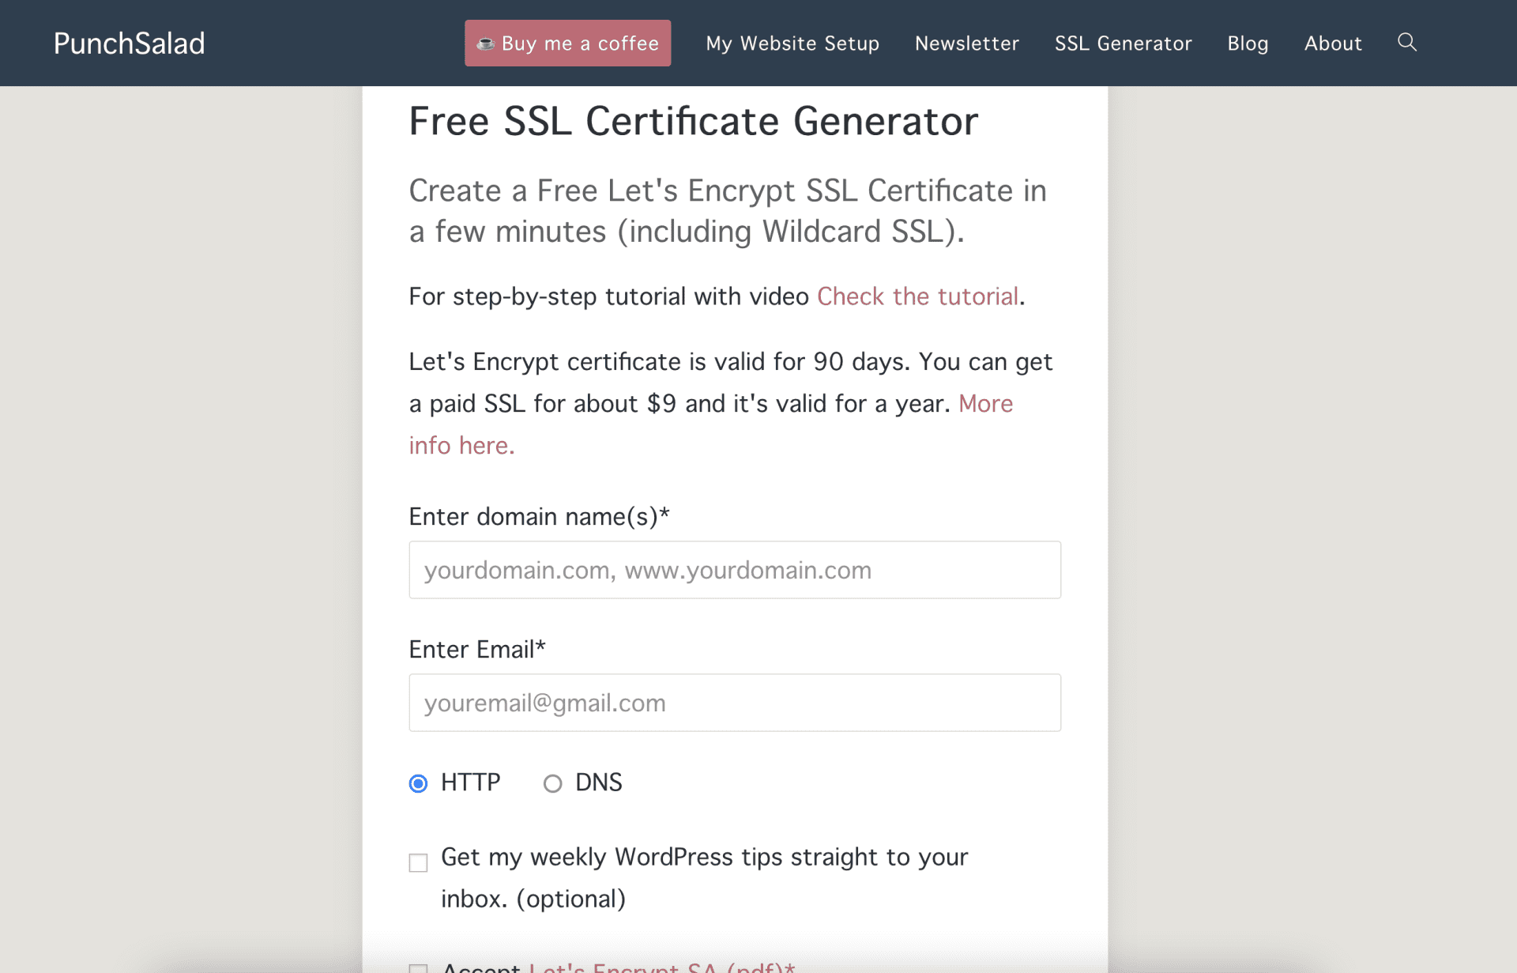Screen dimensions: 1517x973
Task: Click the domain name input field
Action: pyautogui.click(x=734, y=569)
